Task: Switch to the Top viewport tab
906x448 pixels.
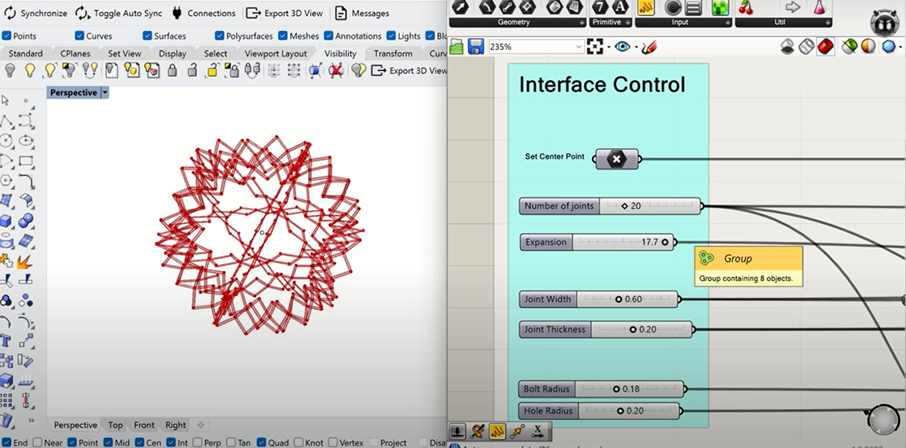Action: tap(115, 425)
